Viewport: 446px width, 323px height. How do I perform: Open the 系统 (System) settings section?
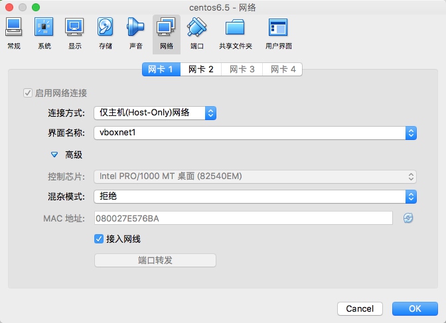pos(44,34)
